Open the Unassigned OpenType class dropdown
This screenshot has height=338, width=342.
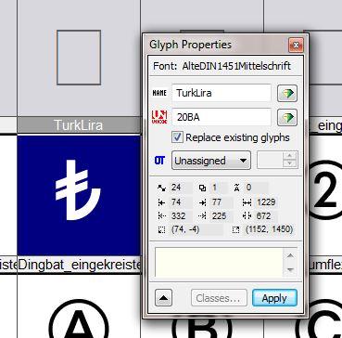coord(211,161)
